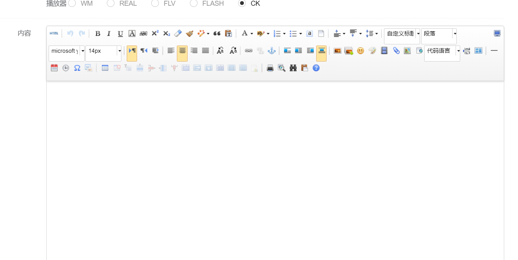The height and width of the screenshot is (260, 518).
Task: Enter fullscreen editor mode
Action: click(x=497, y=34)
